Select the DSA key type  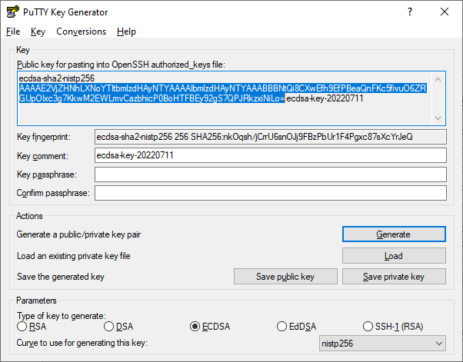108,327
